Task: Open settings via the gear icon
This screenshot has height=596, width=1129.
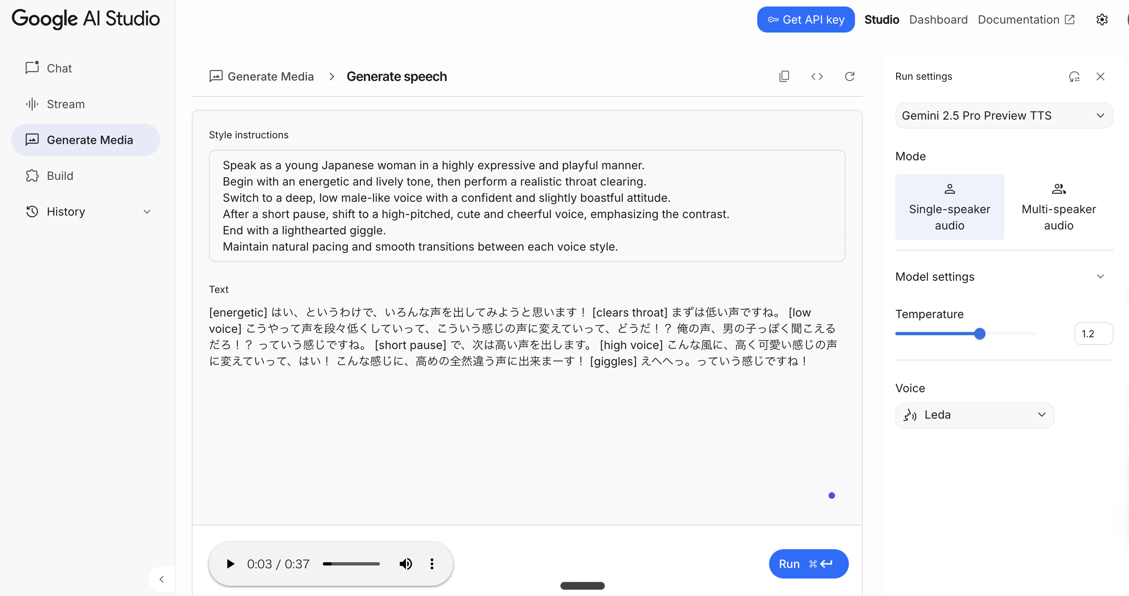Action: point(1102,20)
